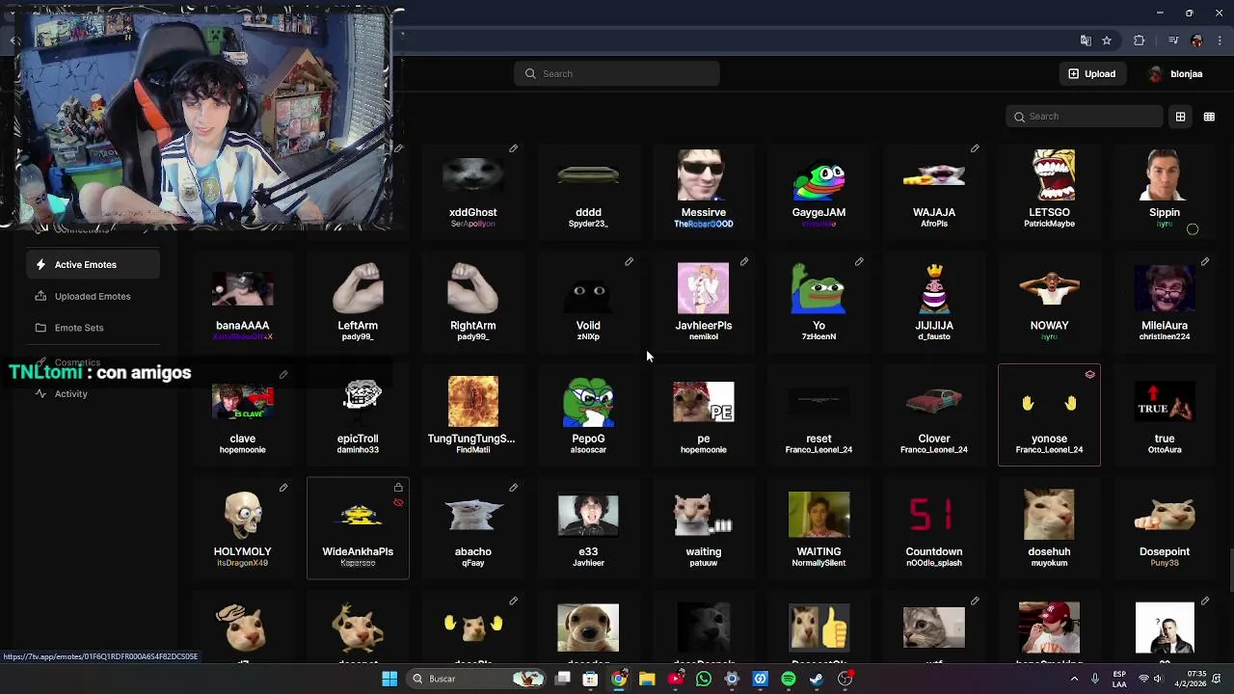Select the Countdown emote
This screenshot has height=694, width=1234.
[x=934, y=528]
